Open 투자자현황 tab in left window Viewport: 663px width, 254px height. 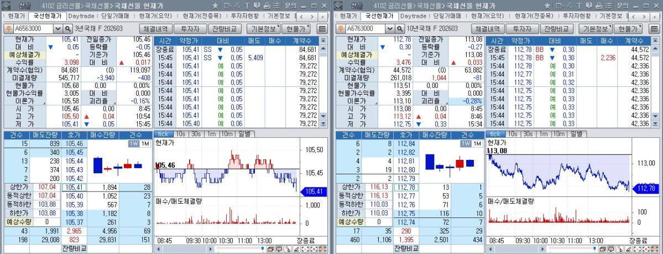pyautogui.click(x=246, y=16)
